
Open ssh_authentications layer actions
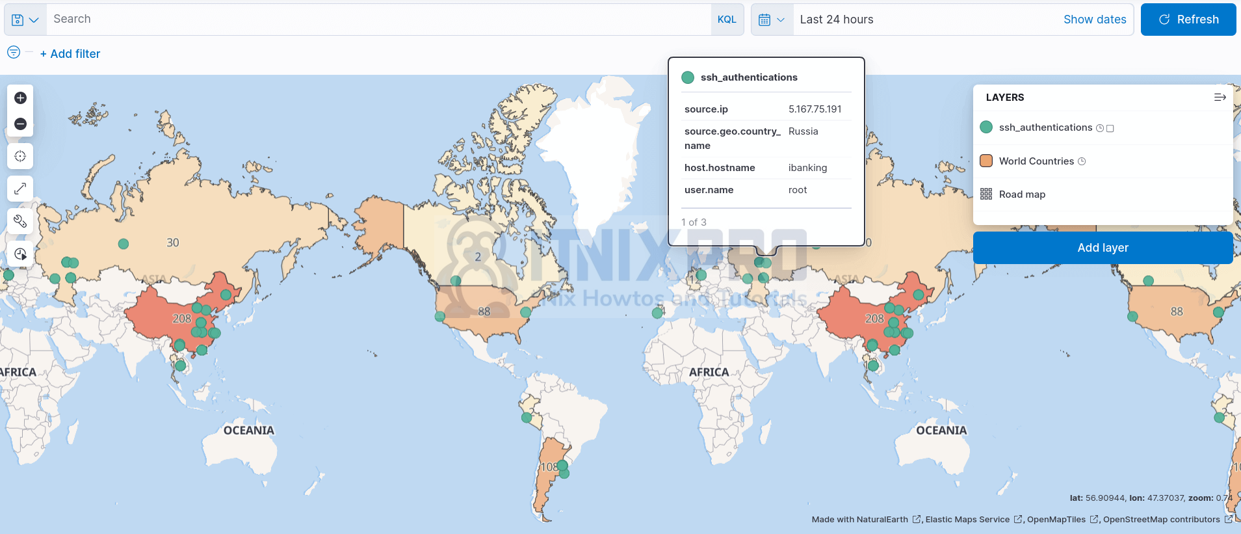[1045, 127]
